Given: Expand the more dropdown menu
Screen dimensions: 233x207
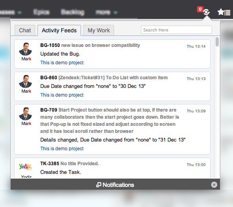Looking at the screenshot, I should pos(106,12).
